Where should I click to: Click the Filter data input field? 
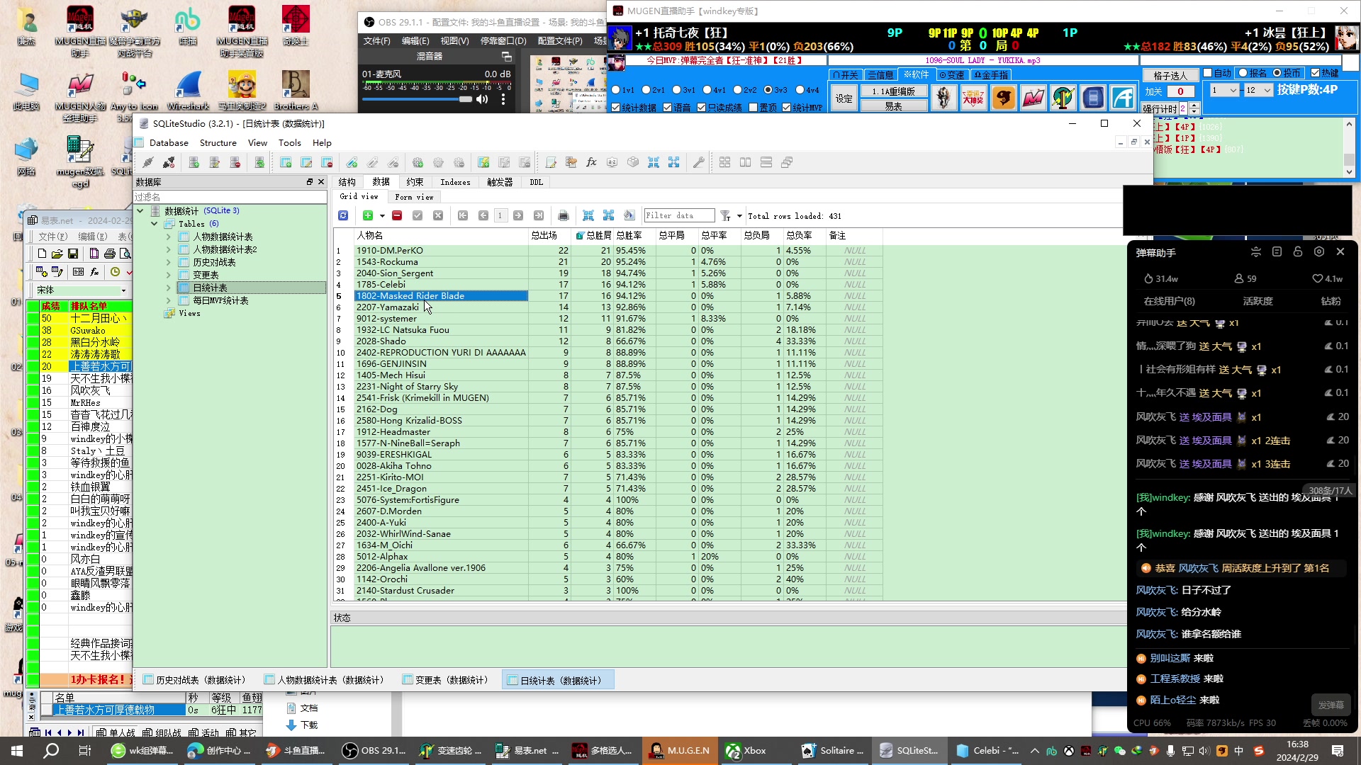coord(679,215)
